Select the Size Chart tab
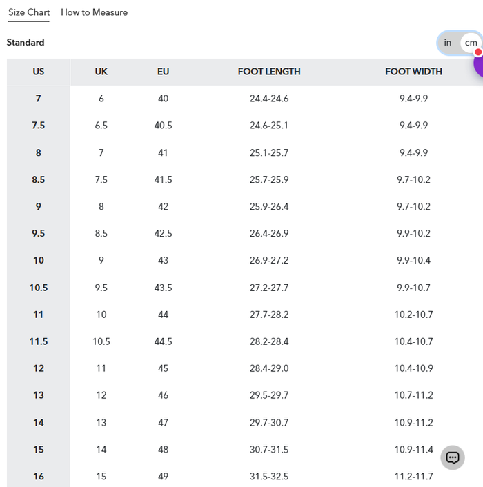This screenshot has width=483, height=487. (x=29, y=12)
